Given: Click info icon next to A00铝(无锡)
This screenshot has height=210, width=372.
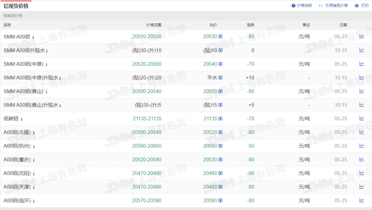Looking at the screenshot, I should pos(34,133).
